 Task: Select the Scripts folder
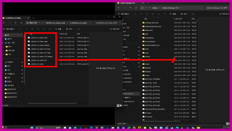pyautogui.click(x=146, y=75)
